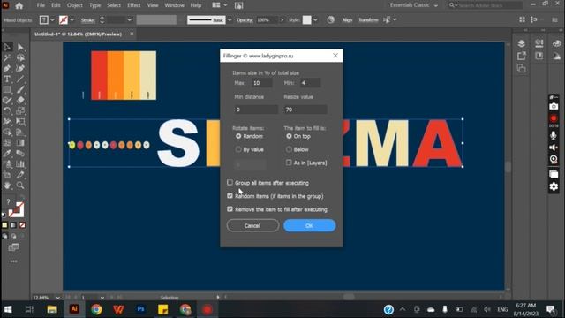This screenshot has height=318, width=565.
Task: Expand the Essentials Classic workspace dropdown
Action: [x=435, y=5]
